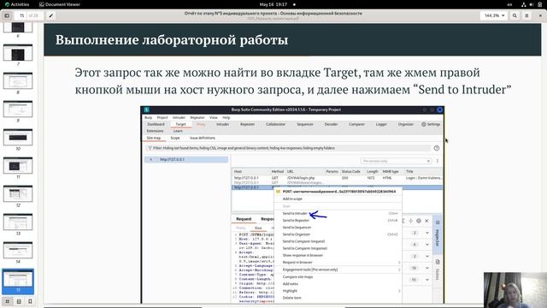Click the page number input field
547x308 pixels.
coord(21,15)
